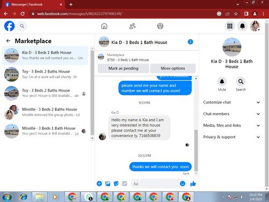Choose a sticker icon
This screenshot has width=269, height=202.
[116, 184]
